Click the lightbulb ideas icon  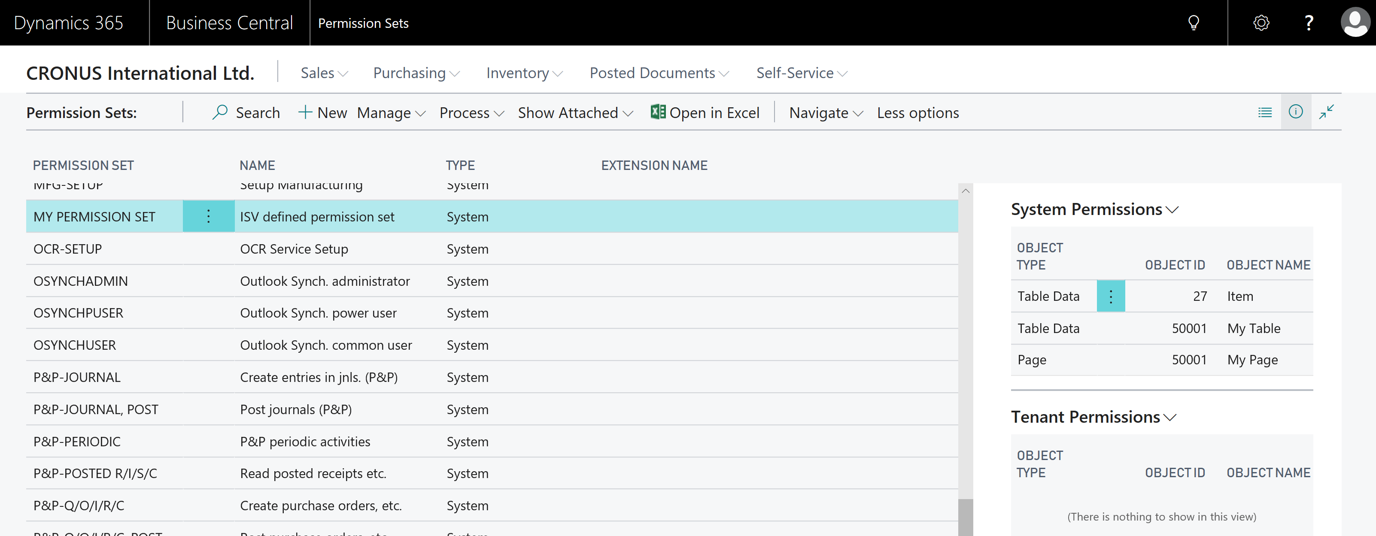tap(1193, 22)
